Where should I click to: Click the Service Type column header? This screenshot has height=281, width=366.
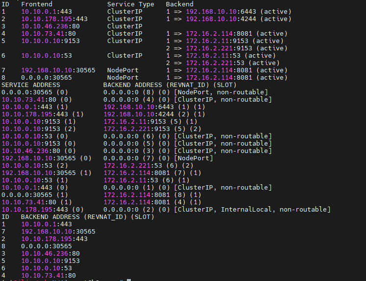click(x=130, y=4)
